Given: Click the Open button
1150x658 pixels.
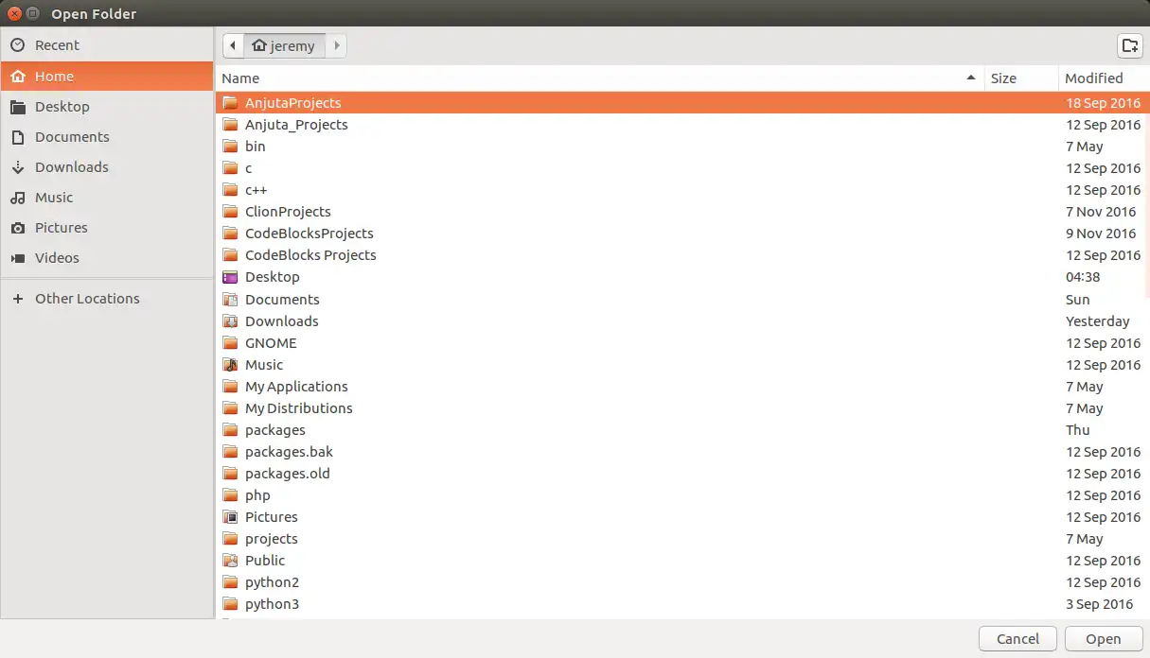Looking at the screenshot, I should 1103,639.
